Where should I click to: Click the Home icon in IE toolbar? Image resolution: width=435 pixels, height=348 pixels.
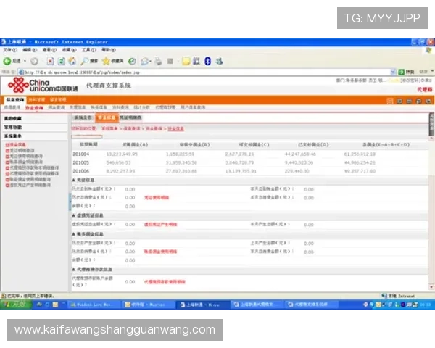coord(72,62)
